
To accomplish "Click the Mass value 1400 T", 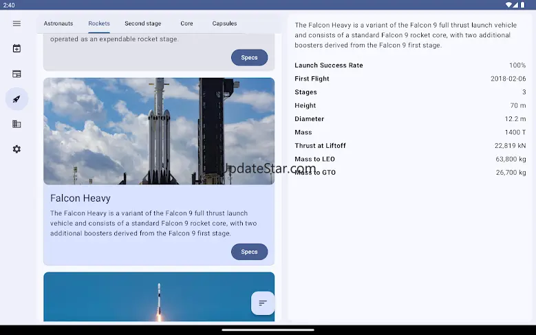I will tap(515, 132).
